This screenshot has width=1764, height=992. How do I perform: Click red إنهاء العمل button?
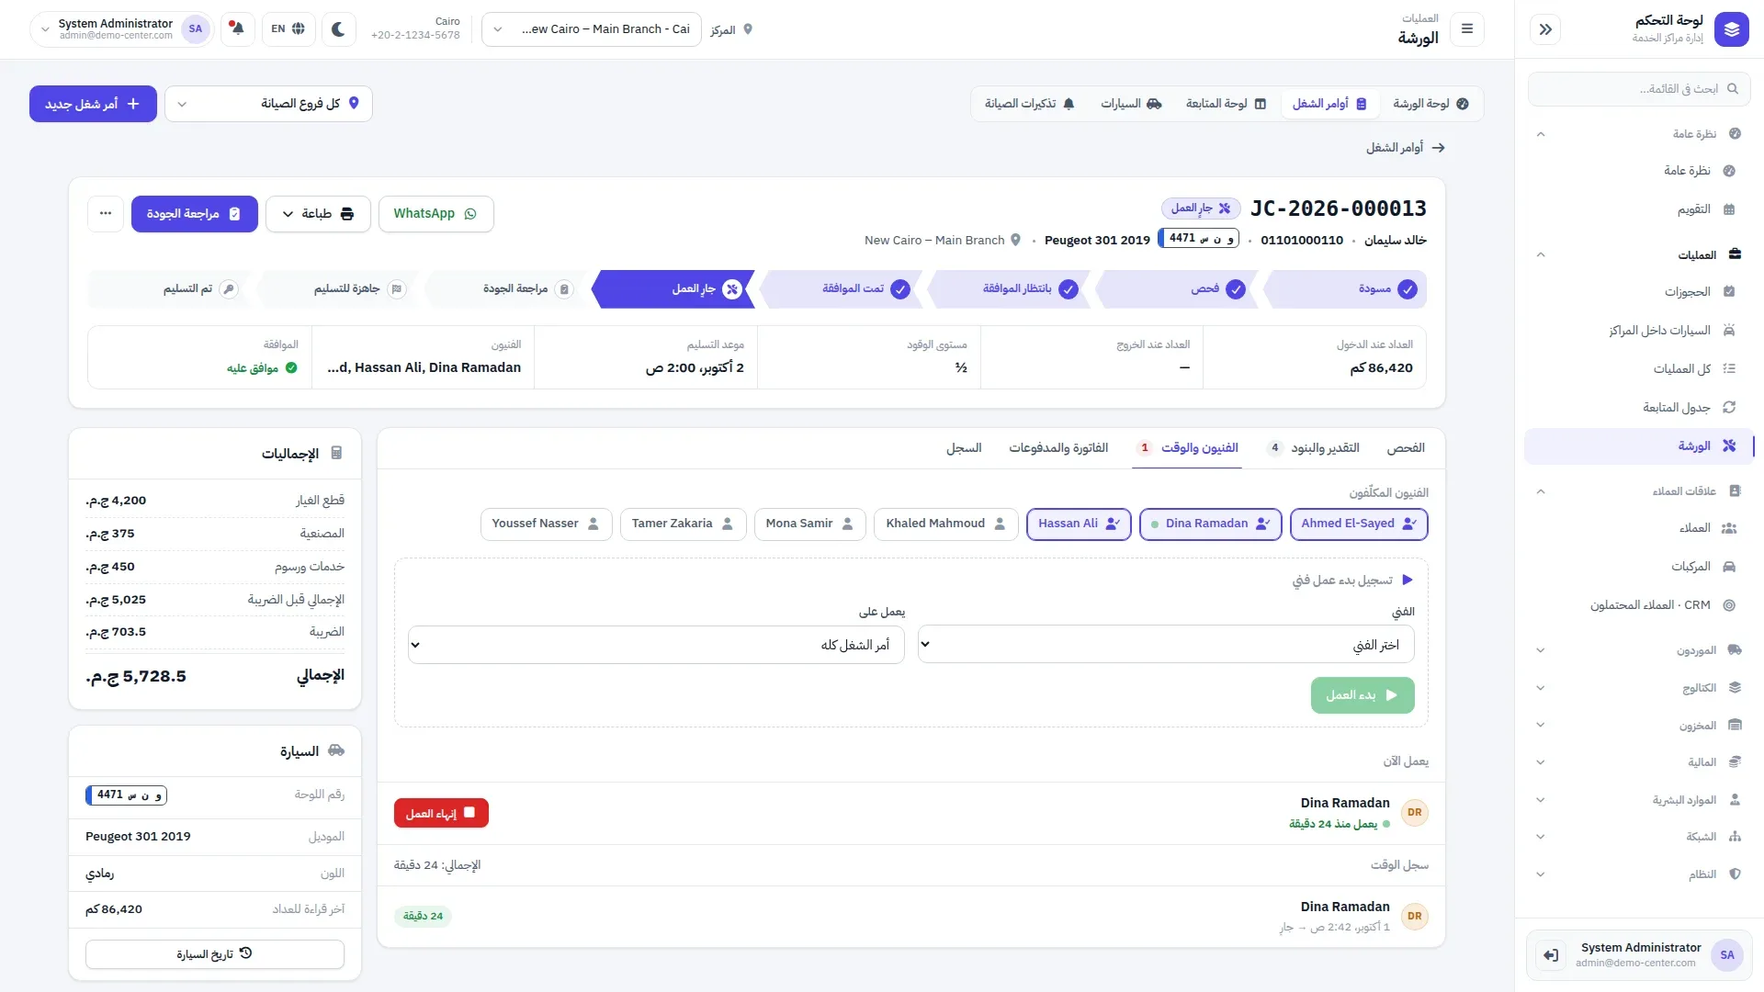(x=441, y=813)
